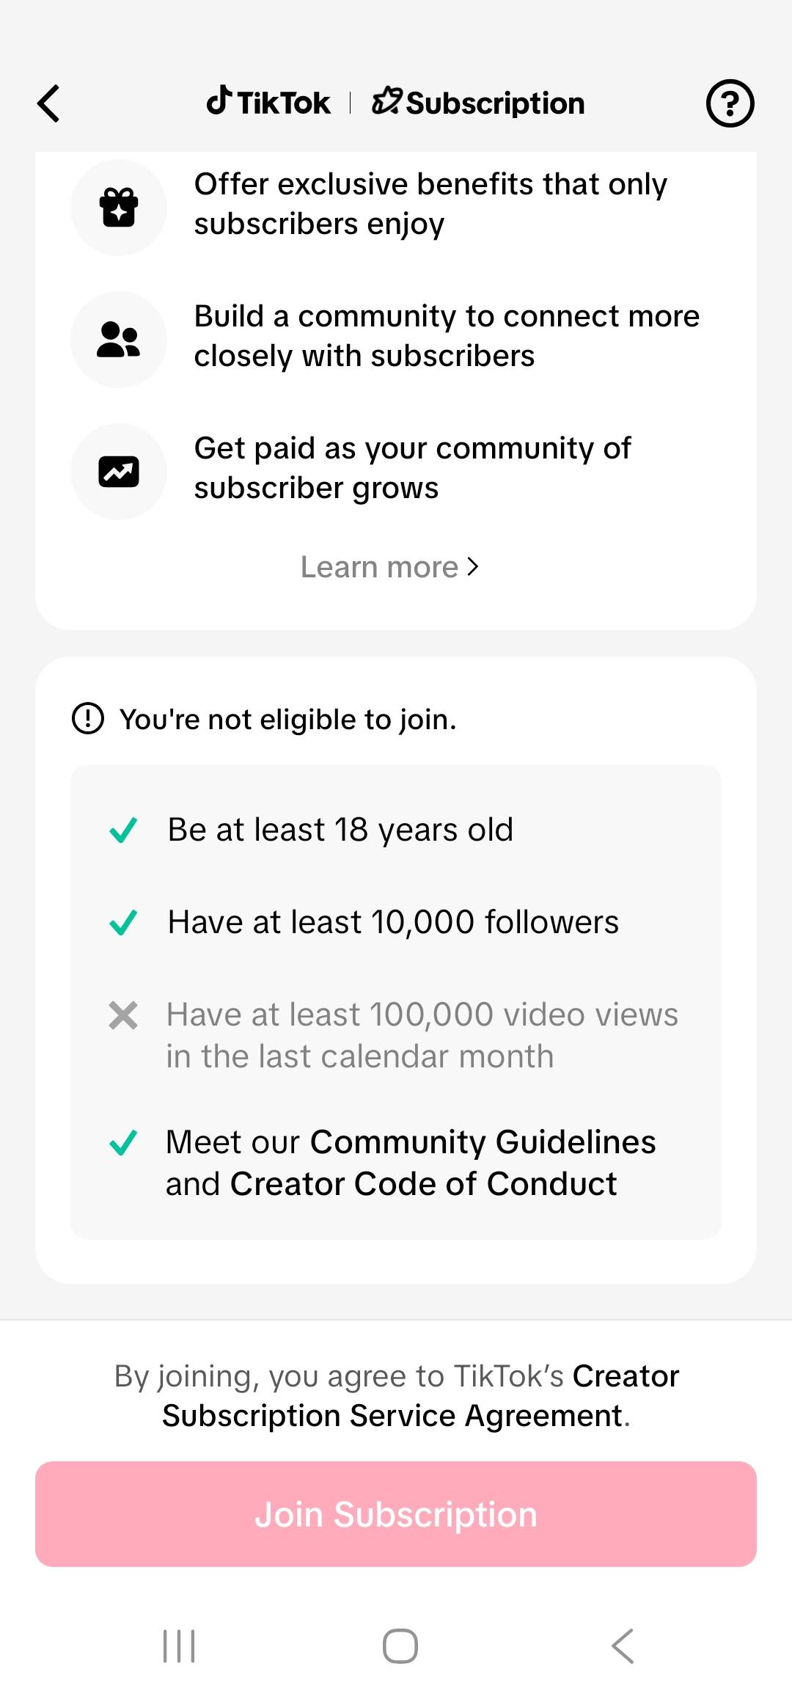This screenshot has height=1699, width=792.
Task: Open the Community Guidelines link
Action: pos(483,1142)
